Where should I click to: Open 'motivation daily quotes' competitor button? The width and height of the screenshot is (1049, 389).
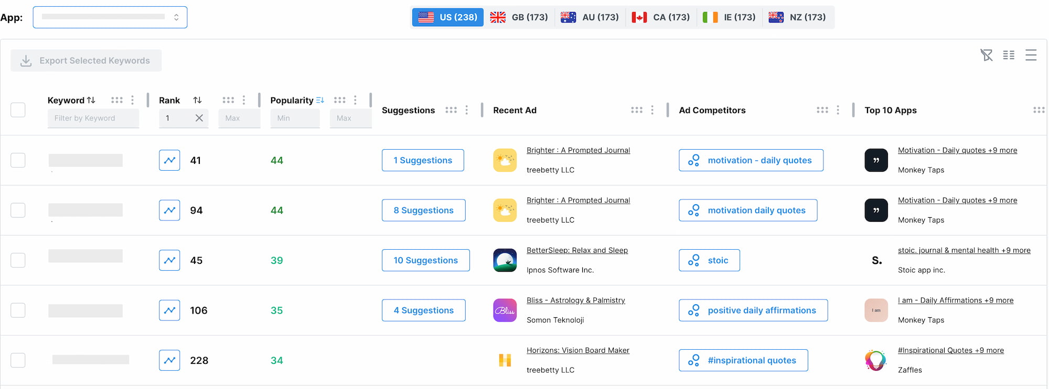click(x=748, y=210)
